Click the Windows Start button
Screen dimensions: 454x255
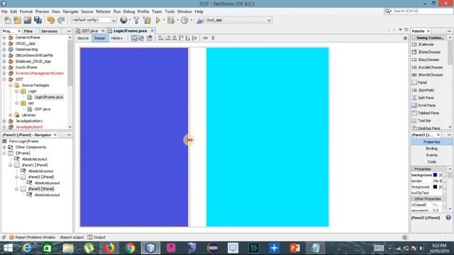[8, 248]
